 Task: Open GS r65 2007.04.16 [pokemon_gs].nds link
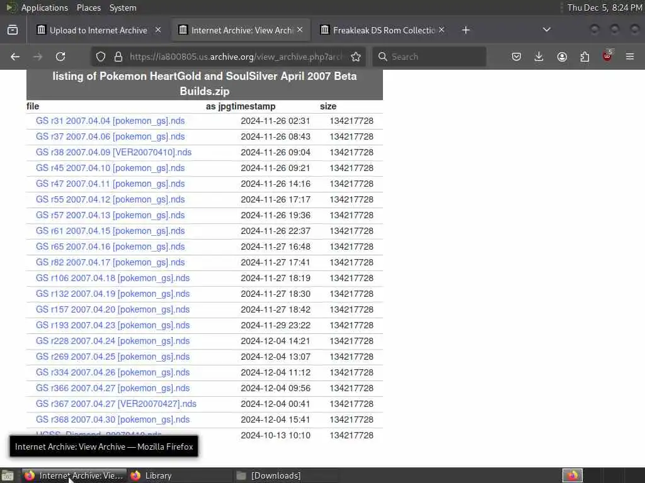point(110,247)
